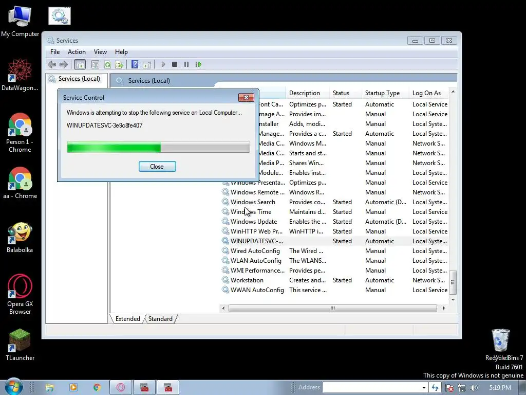Click the gear icon beside Windows Update
The image size is (526, 395).
tap(225, 221)
